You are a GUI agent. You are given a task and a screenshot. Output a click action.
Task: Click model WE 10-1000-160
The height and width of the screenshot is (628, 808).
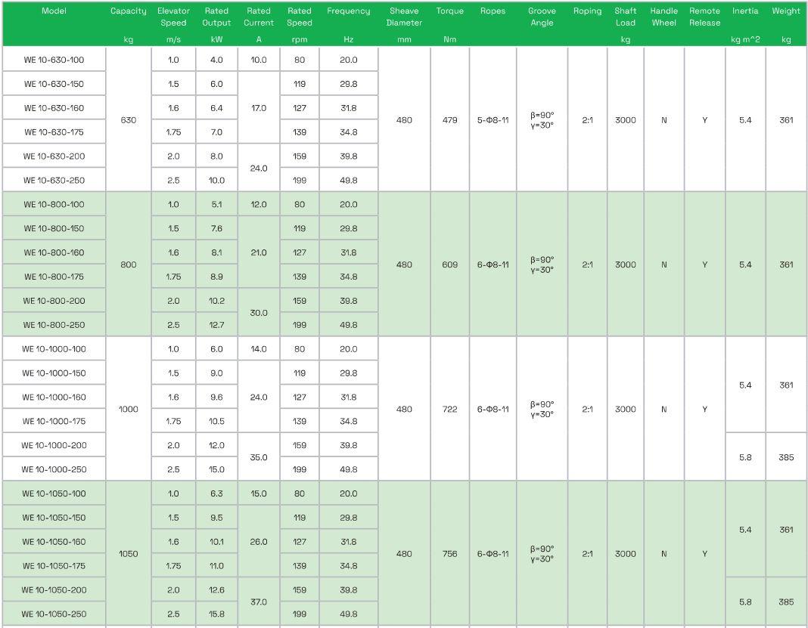[x=54, y=398]
